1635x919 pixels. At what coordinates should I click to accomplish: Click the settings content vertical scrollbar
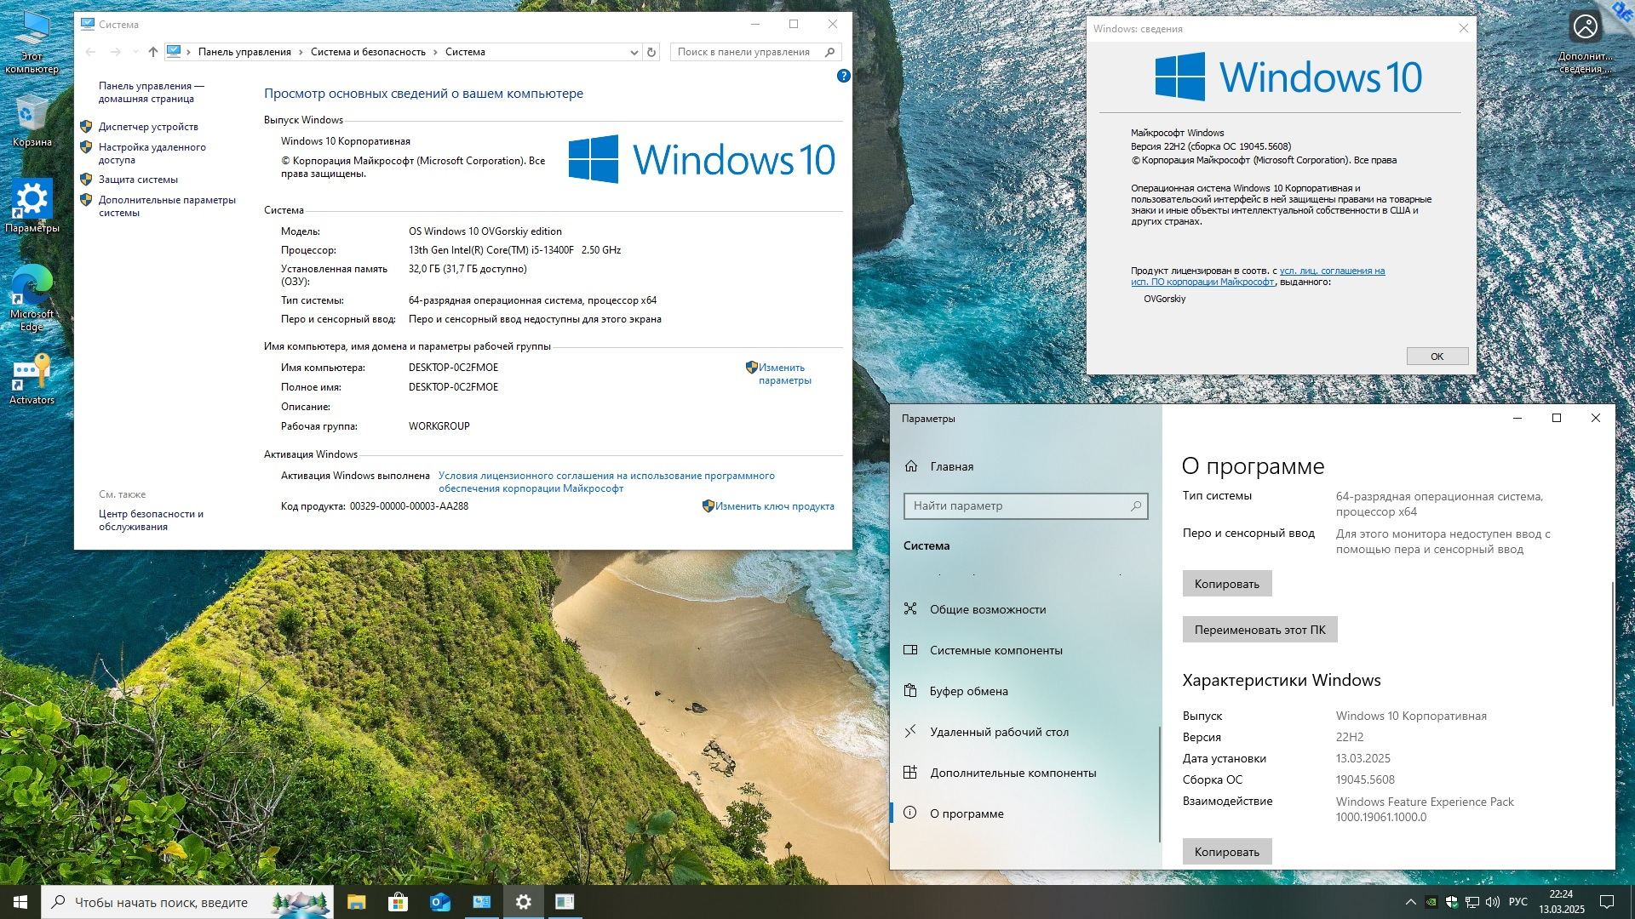tap(1612, 643)
